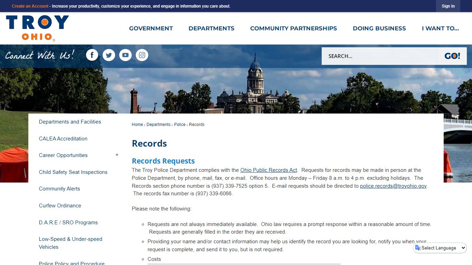This screenshot has height=265, width=472.
Task: Go to Home breadcrumb
Action: point(137,125)
